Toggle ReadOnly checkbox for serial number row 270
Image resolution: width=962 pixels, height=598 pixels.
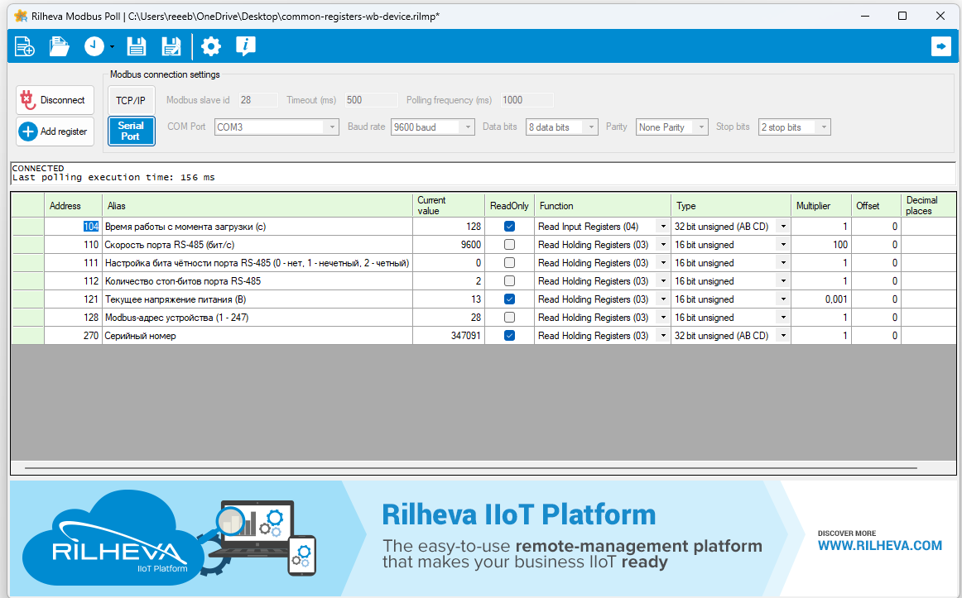pyautogui.click(x=509, y=336)
